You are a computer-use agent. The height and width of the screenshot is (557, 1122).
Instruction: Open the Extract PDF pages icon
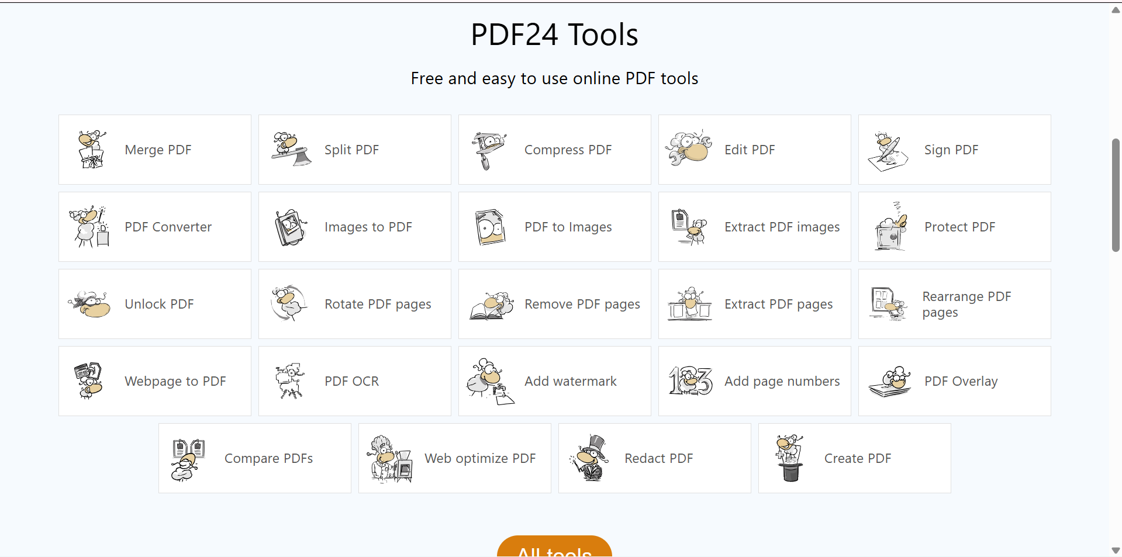pyautogui.click(x=690, y=304)
